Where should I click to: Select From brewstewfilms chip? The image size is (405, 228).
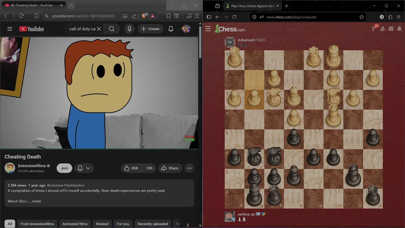(x=37, y=224)
